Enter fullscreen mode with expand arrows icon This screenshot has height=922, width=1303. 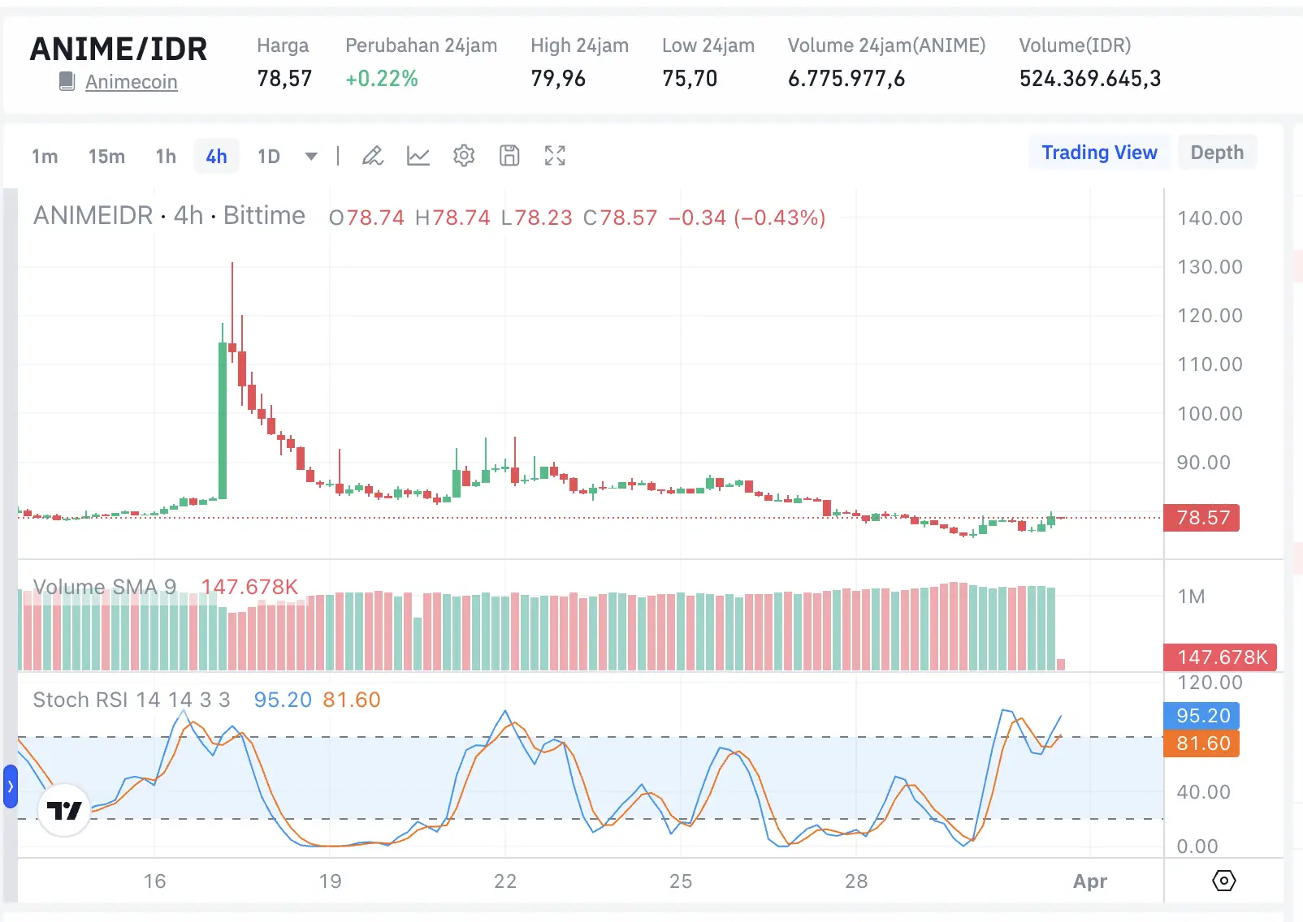(555, 155)
